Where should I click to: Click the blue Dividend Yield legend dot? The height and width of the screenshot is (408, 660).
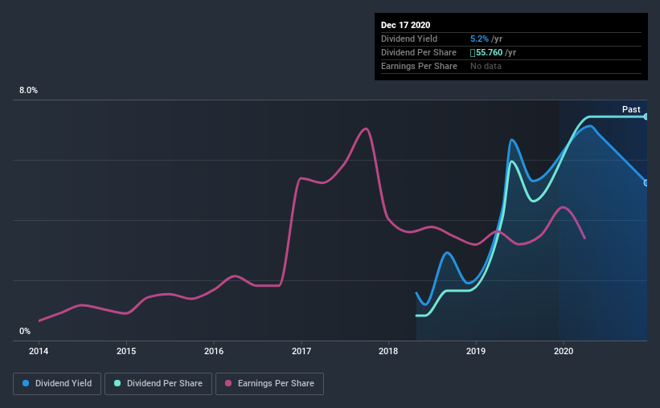click(26, 383)
